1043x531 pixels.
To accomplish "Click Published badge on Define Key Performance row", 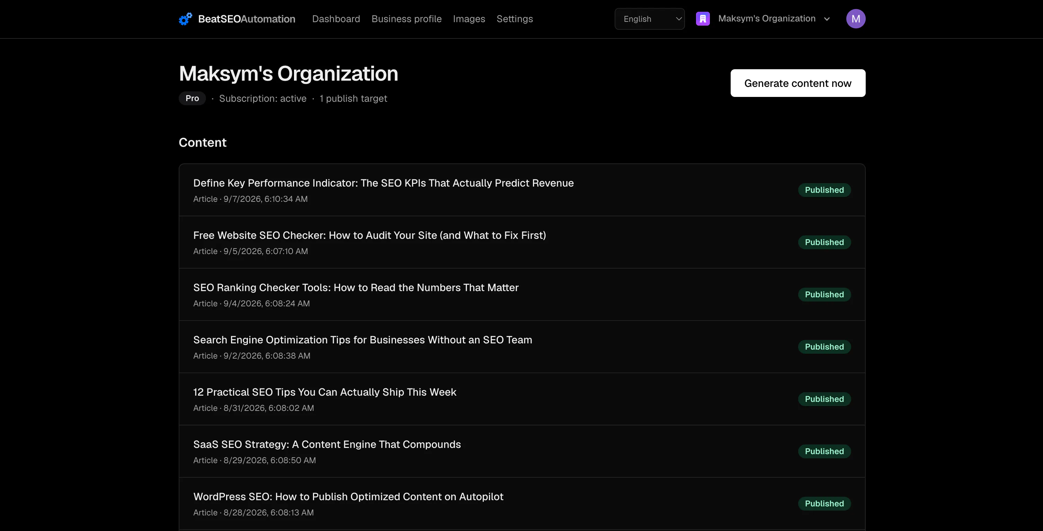I will (x=824, y=190).
